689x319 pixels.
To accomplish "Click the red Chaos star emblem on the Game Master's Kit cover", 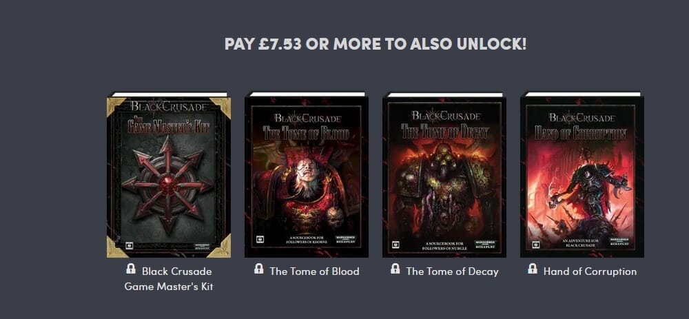I will tap(168, 185).
